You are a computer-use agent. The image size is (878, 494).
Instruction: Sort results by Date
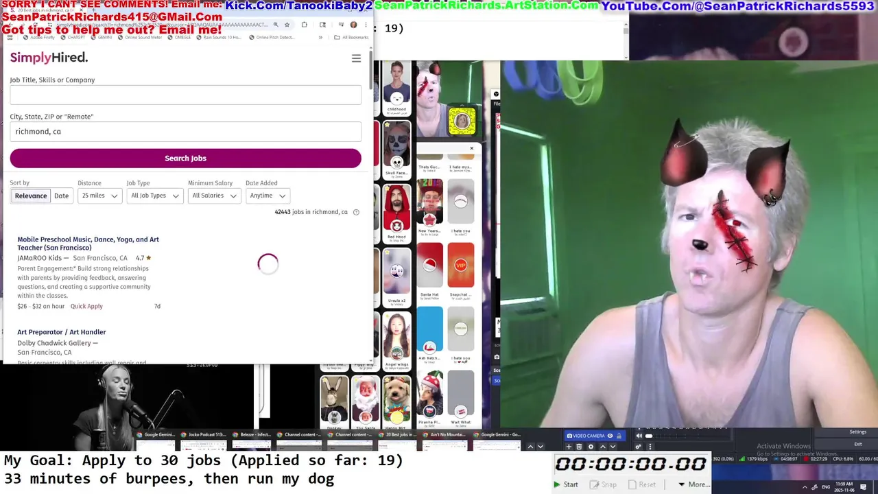[x=61, y=196]
